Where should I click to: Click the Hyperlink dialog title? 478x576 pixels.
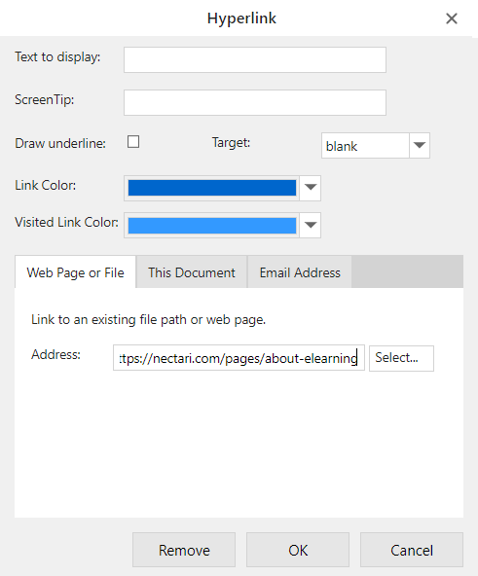coord(241,18)
